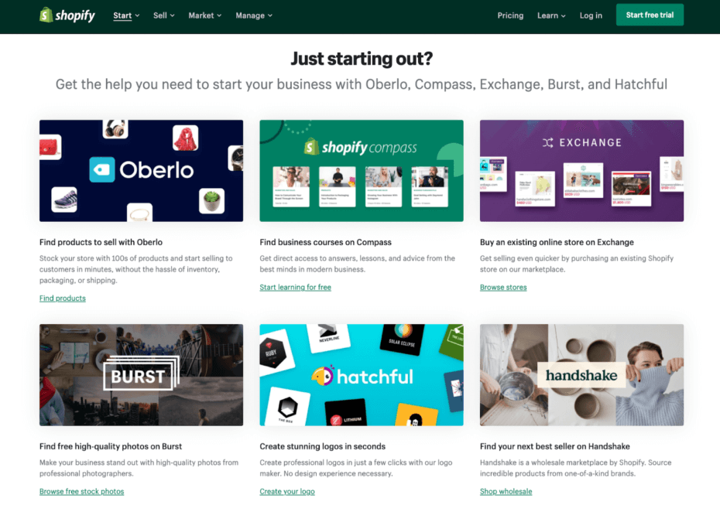Click the handshake logo label
The width and height of the screenshot is (720, 505).
pyautogui.click(x=581, y=375)
